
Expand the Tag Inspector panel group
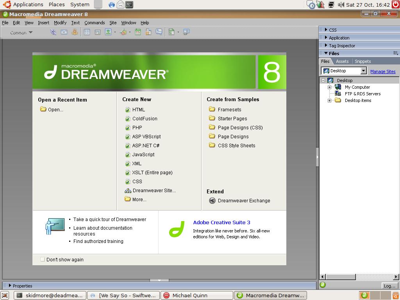[326, 45]
